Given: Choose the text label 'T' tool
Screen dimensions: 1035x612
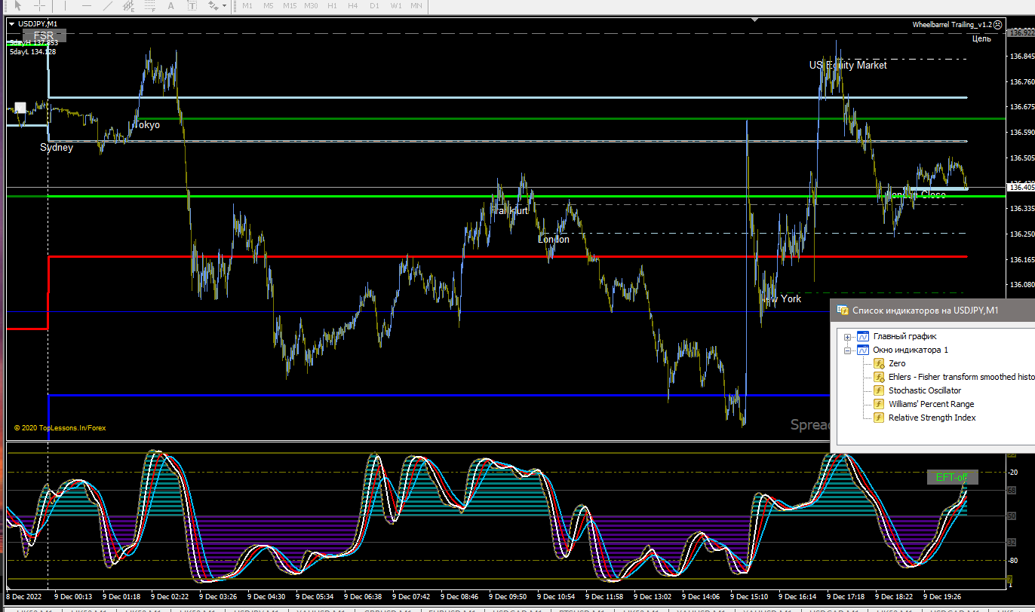Looking at the screenshot, I should [x=192, y=5].
